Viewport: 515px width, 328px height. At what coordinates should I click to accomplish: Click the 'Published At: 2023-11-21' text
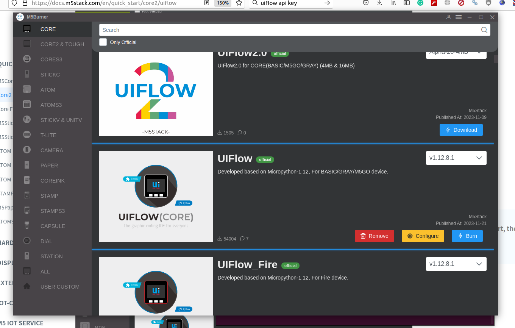point(461,223)
